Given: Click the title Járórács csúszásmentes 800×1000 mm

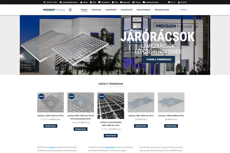Looking at the screenshot, I should click(111, 124).
